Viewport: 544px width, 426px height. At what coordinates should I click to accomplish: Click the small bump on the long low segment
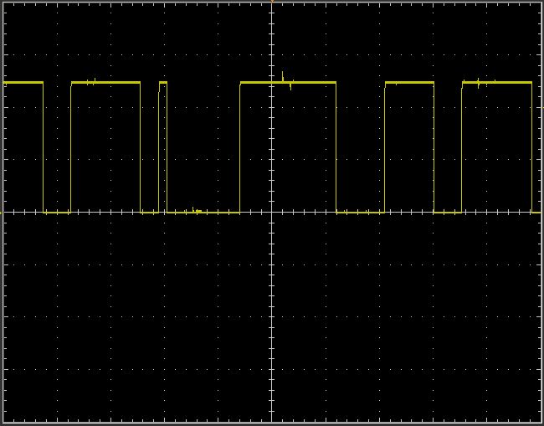click(195, 210)
